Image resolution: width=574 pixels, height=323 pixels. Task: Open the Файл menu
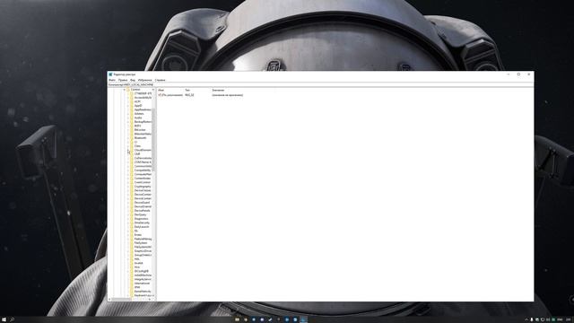coord(112,80)
